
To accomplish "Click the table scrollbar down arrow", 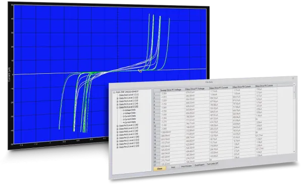I will (294, 152).
